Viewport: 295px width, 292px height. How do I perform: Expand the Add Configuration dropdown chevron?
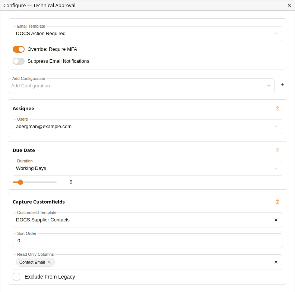point(269,86)
